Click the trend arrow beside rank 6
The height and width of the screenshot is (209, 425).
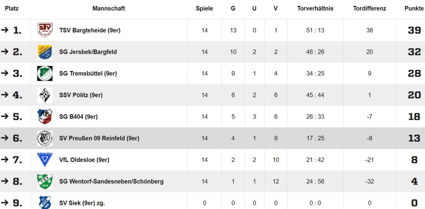coord(5,138)
